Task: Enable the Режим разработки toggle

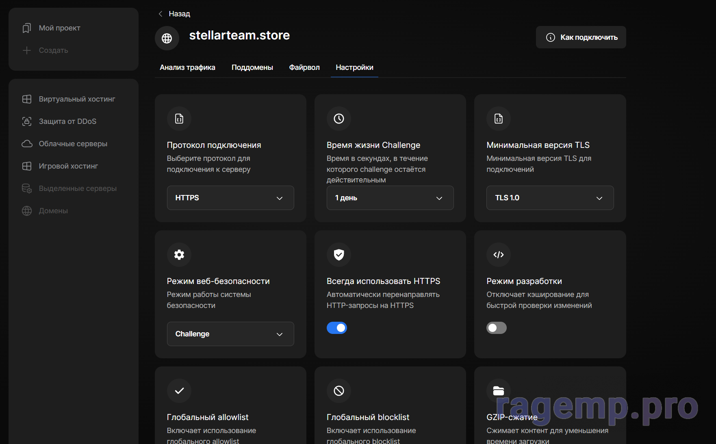Action: (497, 328)
